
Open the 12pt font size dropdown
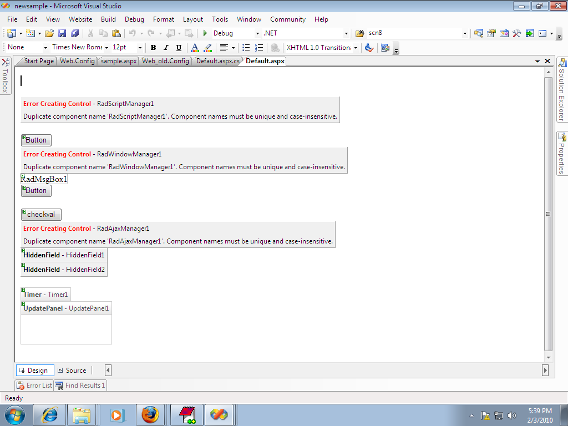139,48
